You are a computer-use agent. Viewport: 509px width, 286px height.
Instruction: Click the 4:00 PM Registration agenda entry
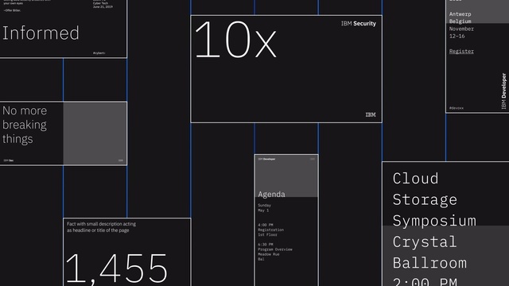270,230
